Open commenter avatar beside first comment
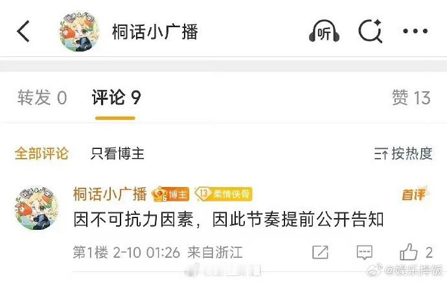Screen dimensions: 447x281 point(36,208)
